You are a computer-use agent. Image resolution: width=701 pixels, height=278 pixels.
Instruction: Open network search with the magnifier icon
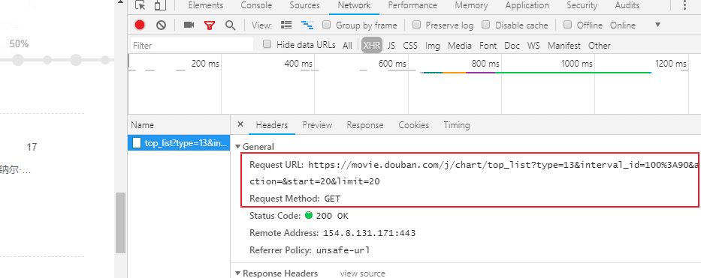(230, 25)
